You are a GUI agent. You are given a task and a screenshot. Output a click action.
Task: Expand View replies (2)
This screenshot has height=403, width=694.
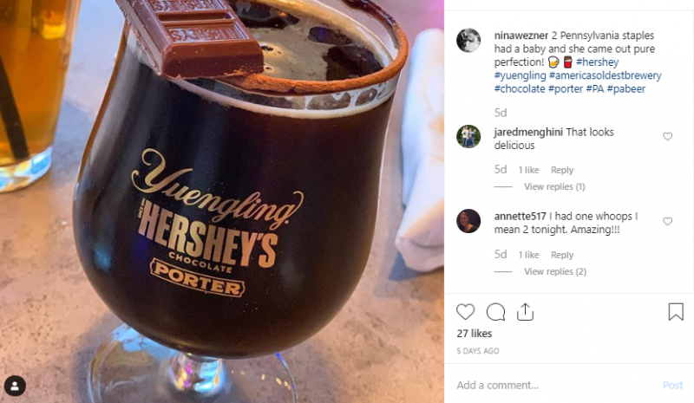pos(555,271)
